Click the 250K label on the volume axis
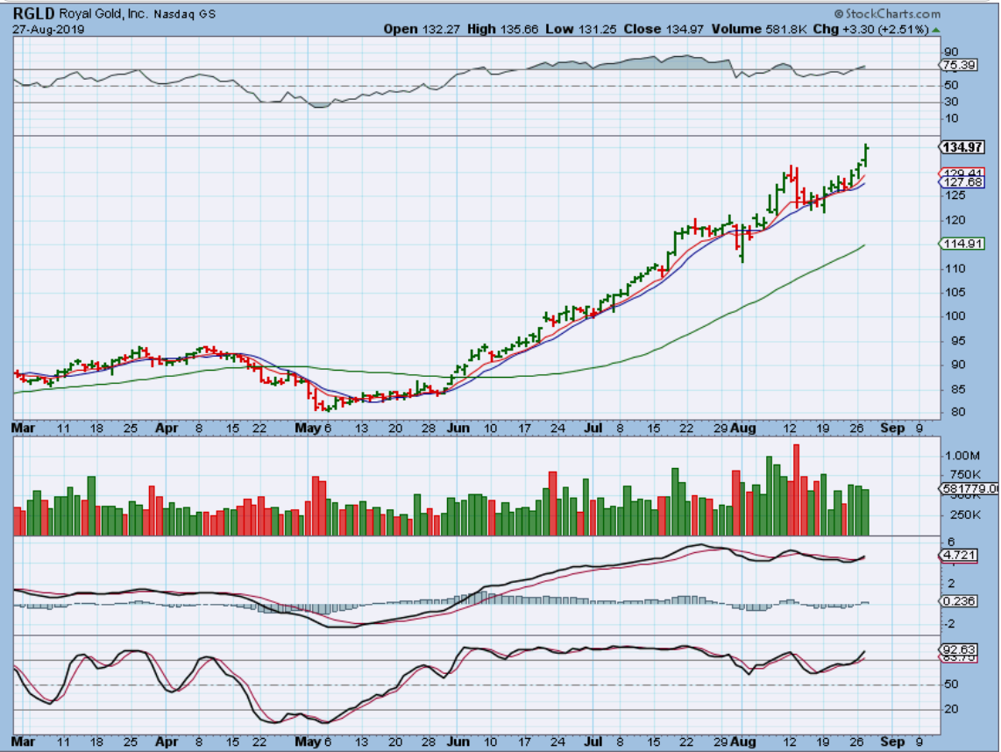This screenshot has height=752, width=1001. coord(964,514)
